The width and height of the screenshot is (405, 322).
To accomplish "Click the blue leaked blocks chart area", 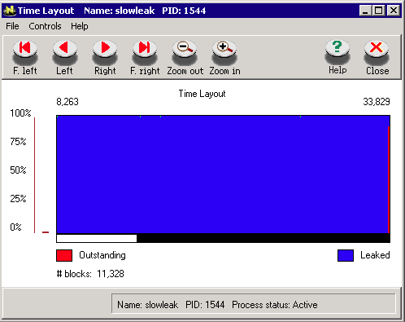I will (x=222, y=174).
